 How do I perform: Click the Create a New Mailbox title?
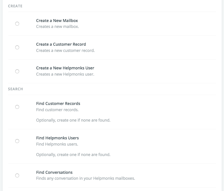[57, 21]
